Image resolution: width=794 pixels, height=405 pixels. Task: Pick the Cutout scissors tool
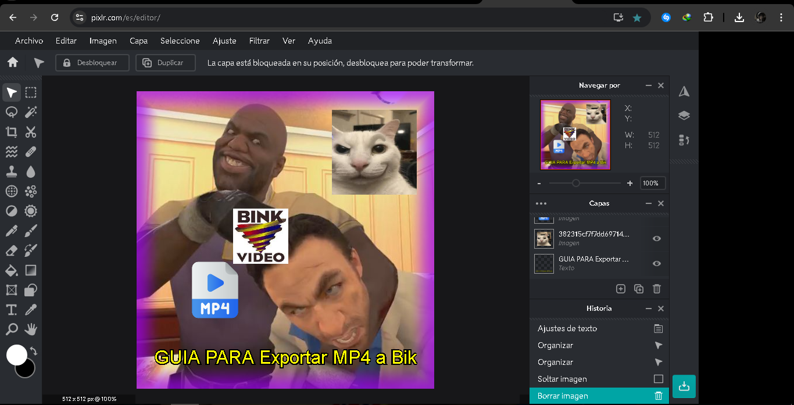click(x=31, y=132)
